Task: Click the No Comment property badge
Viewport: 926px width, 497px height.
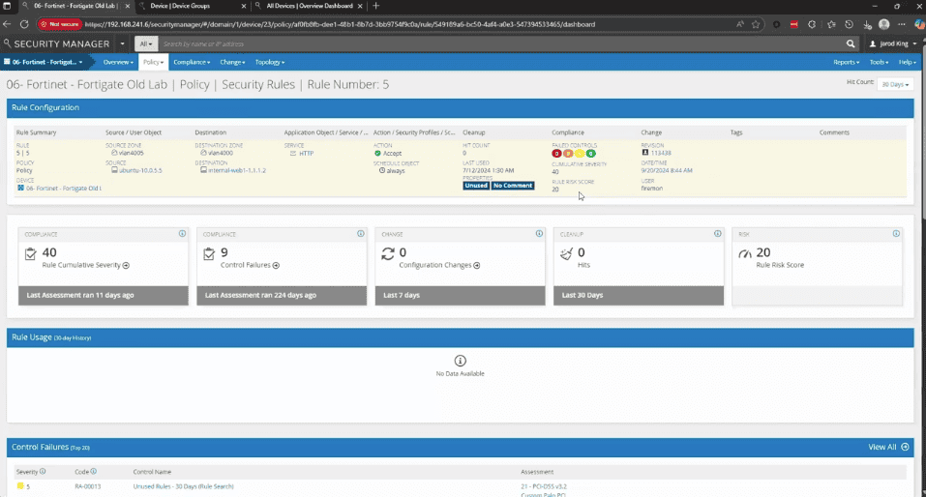Action: [513, 186]
